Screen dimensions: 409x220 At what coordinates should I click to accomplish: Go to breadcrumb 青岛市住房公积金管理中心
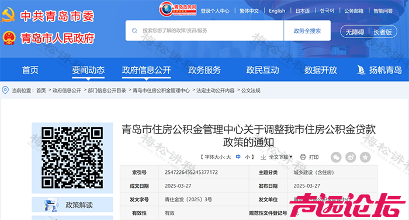click(161, 90)
